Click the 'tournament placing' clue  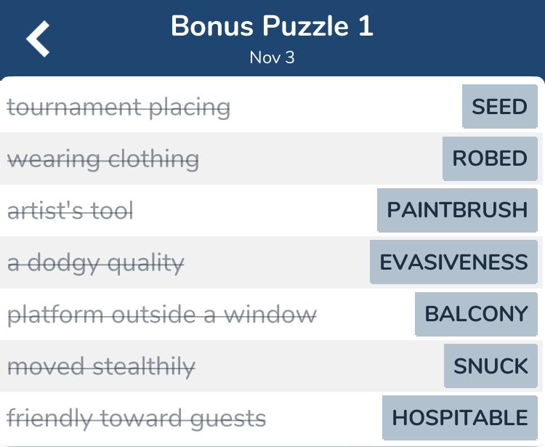coord(118,107)
